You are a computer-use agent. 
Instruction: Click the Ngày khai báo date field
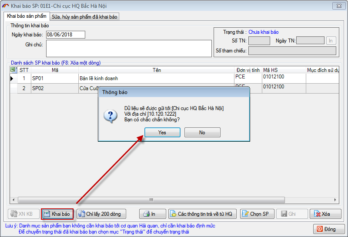pyautogui.click(x=65, y=35)
